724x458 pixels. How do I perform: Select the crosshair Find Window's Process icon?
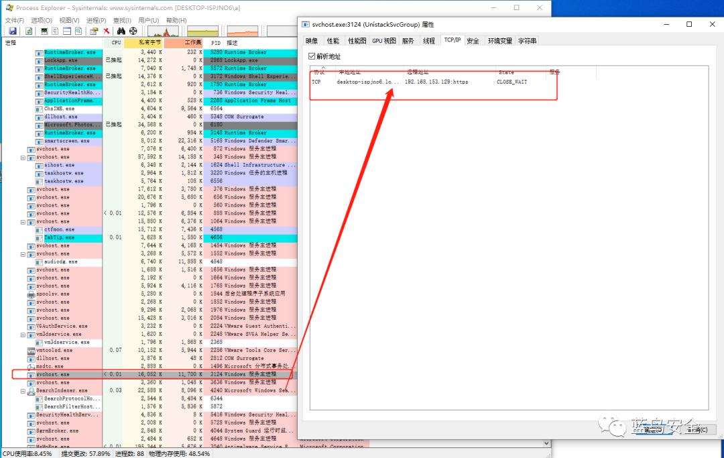click(133, 31)
